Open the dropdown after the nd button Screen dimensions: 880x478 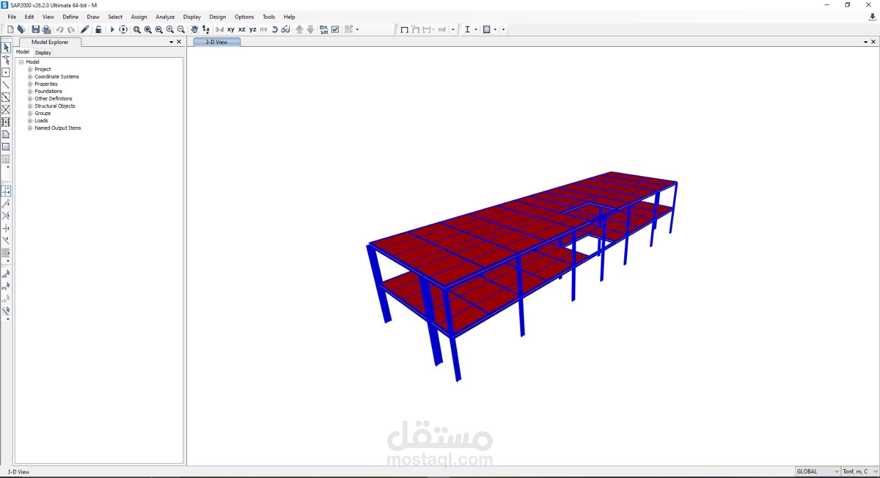[x=453, y=30]
